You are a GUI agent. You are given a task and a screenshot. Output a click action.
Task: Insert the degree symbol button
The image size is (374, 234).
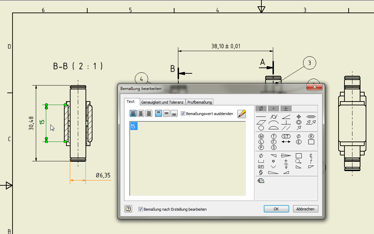[x=273, y=108]
